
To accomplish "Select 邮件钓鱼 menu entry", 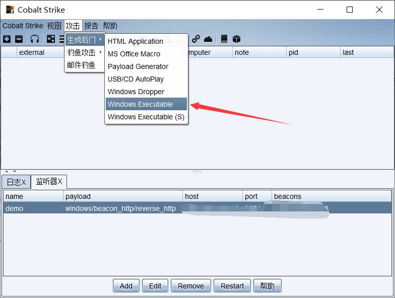I will click(85, 65).
